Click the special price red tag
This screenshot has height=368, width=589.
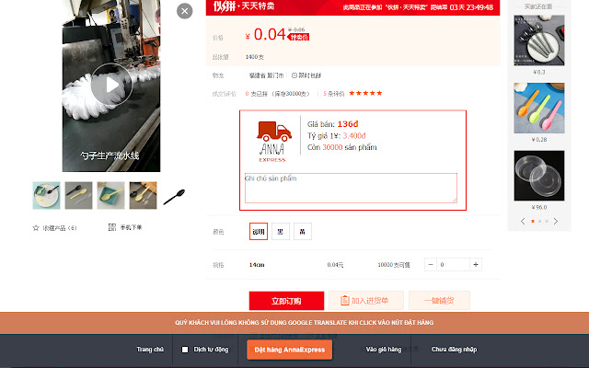[x=298, y=37]
